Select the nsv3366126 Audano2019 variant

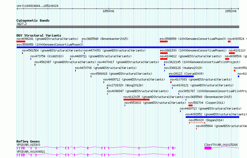183,68
